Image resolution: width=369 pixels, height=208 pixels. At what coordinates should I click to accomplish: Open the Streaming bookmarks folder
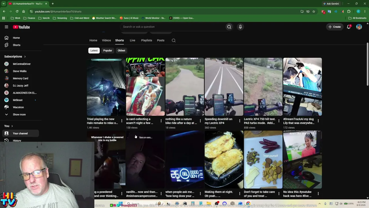[60, 18]
